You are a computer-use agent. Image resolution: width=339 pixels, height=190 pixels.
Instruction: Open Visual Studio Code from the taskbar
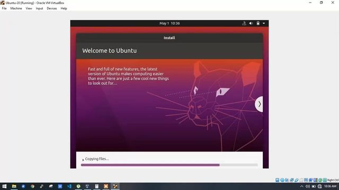point(69,186)
